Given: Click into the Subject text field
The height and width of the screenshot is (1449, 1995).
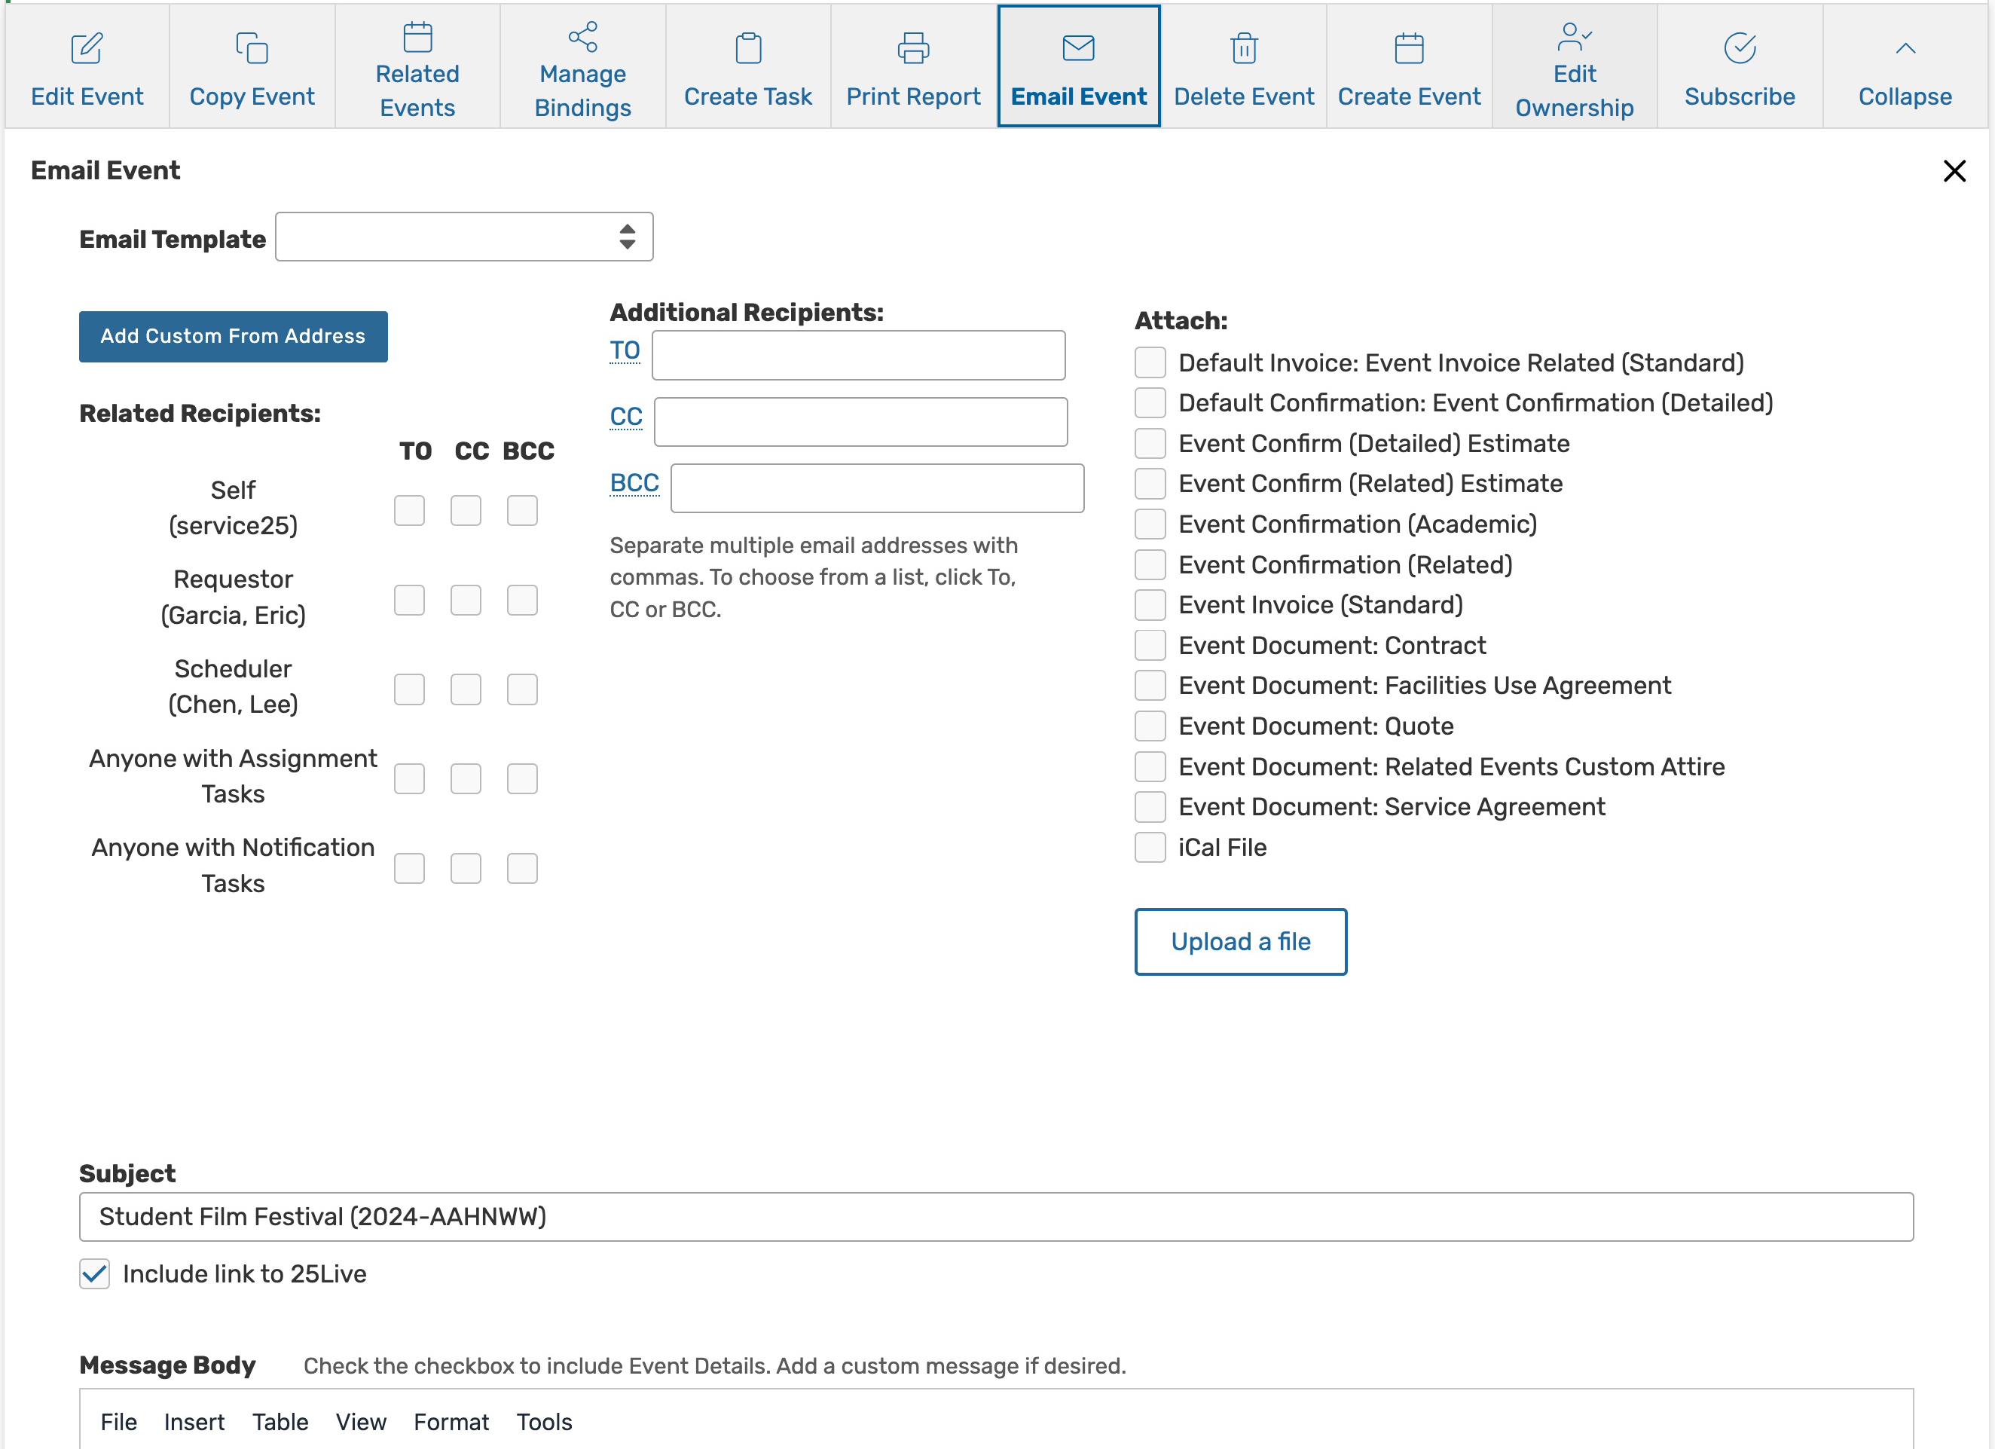Looking at the screenshot, I should click(996, 1217).
